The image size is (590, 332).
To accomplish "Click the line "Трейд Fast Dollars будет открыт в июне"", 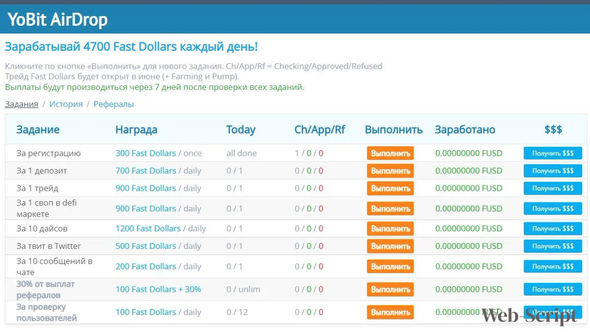I will [122, 77].
